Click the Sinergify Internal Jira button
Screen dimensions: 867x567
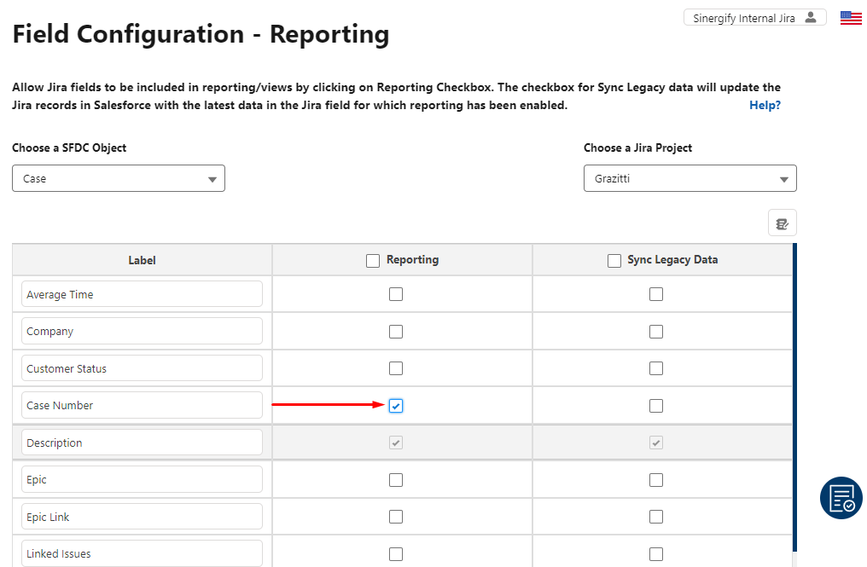[754, 18]
